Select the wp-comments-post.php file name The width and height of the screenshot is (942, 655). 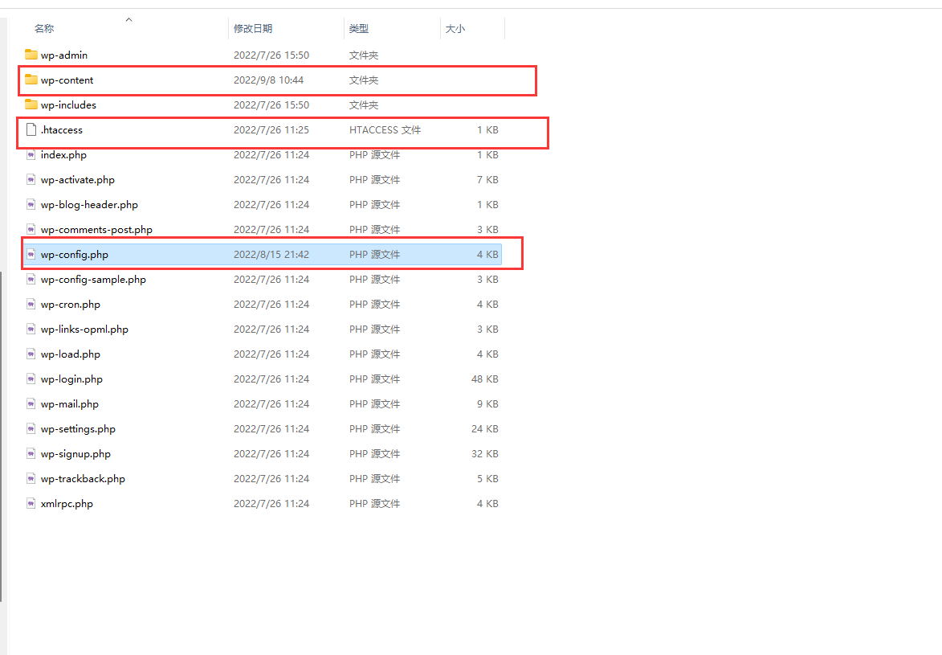(96, 230)
